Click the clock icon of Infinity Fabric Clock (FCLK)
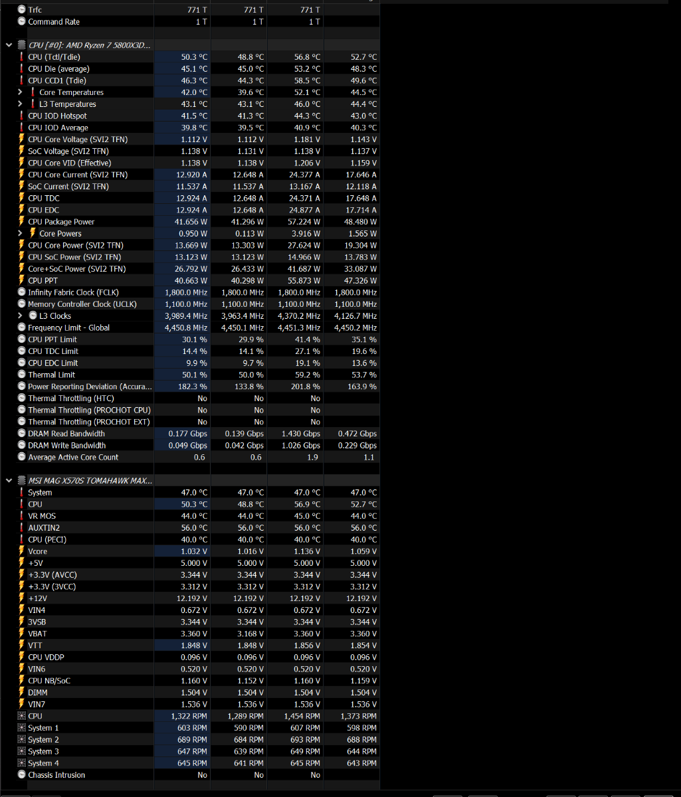The width and height of the screenshot is (681, 797). click(22, 292)
